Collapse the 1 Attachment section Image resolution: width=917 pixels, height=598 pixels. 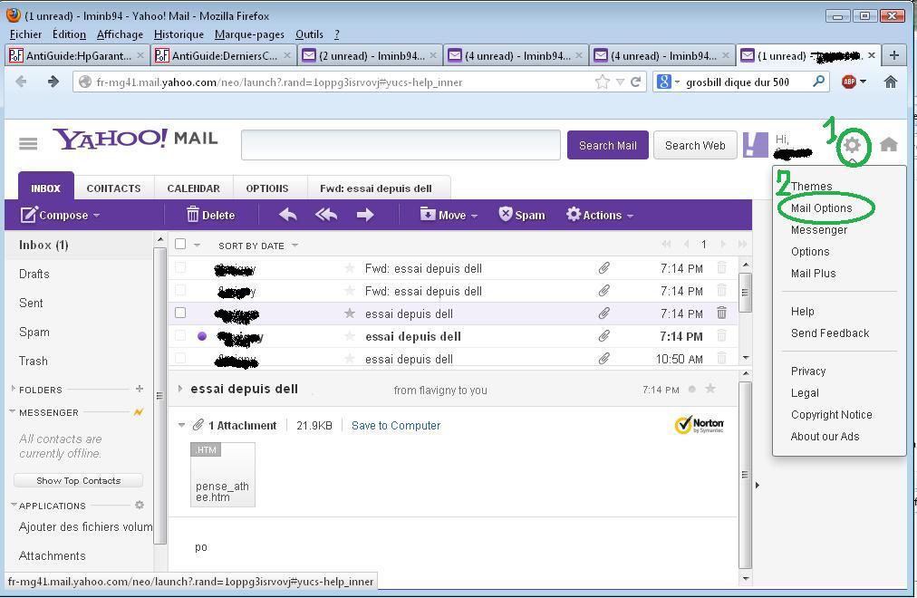pyautogui.click(x=181, y=425)
